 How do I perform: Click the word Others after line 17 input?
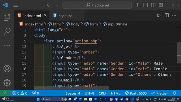[x=165, y=75]
